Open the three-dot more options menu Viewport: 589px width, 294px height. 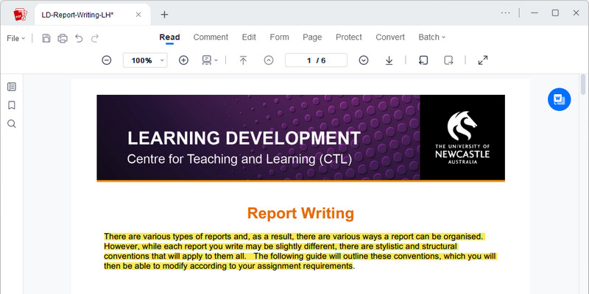click(x=506, y=12)
